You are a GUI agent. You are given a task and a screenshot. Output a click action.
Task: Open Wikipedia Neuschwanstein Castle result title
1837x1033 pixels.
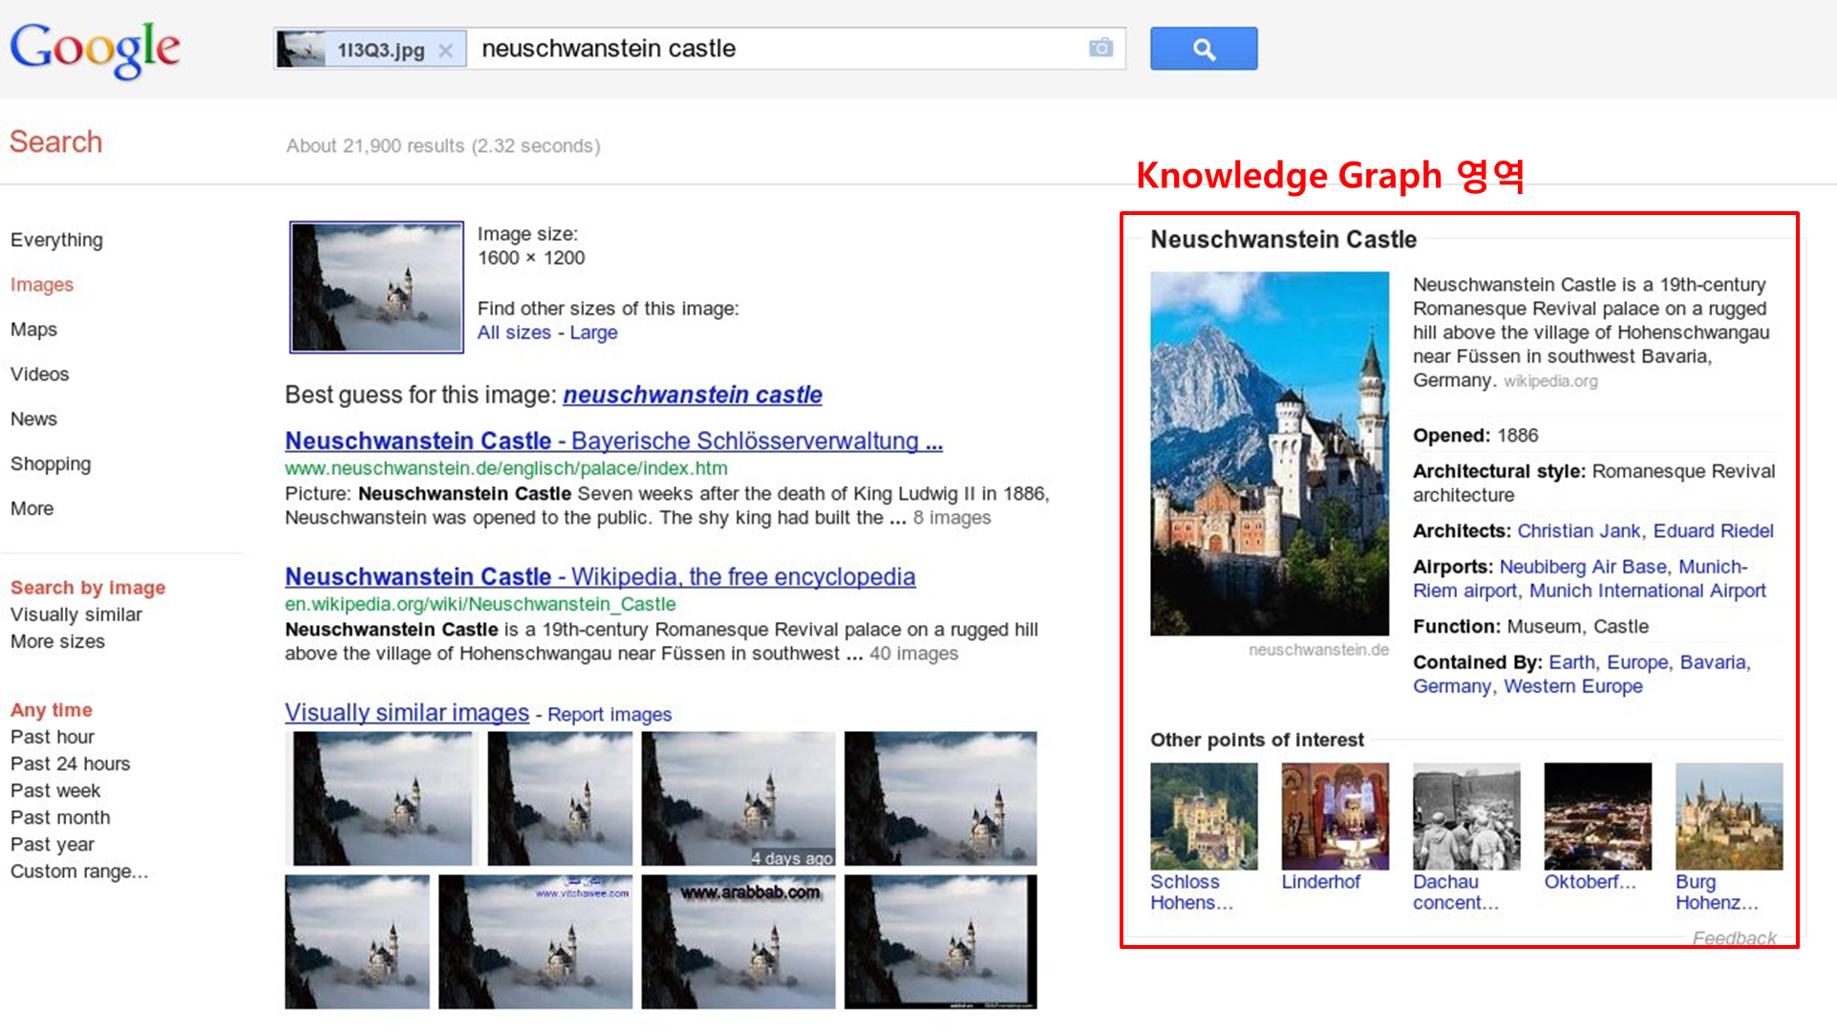point(600,576)
